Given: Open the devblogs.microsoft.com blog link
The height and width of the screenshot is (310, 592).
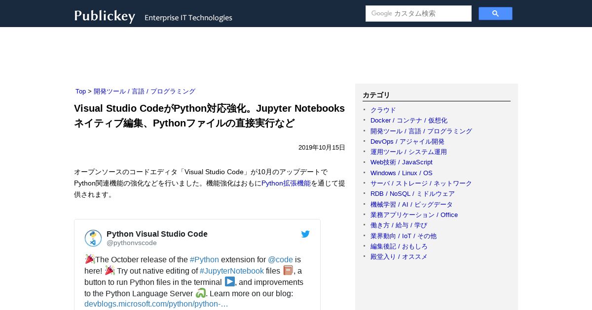Looking at the screenshot, I should click(x=156, y=304).
